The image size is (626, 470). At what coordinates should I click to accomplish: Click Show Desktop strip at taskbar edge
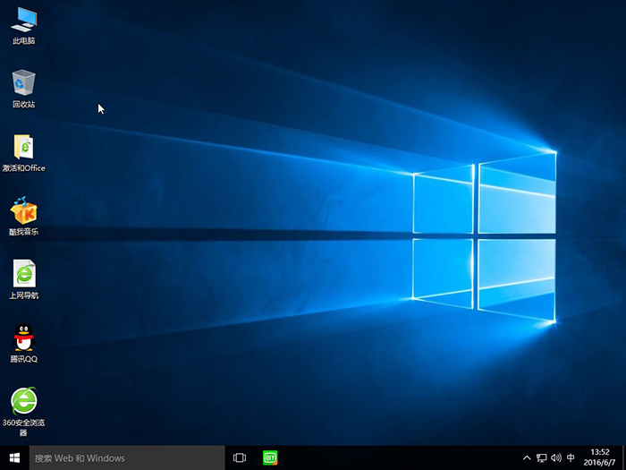tap(623, 457)
